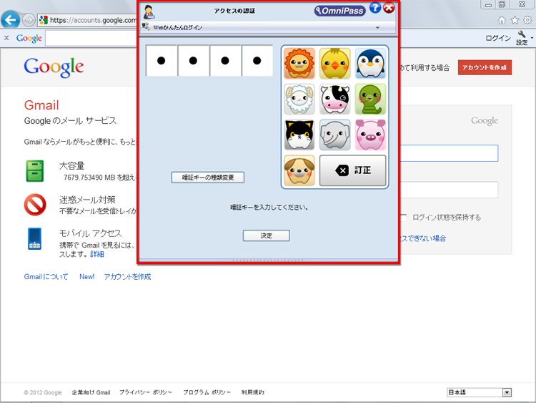Click 暗証キーの種類変更 button
The height and width of the screenshot is (403, 536).
pos(207,178)
